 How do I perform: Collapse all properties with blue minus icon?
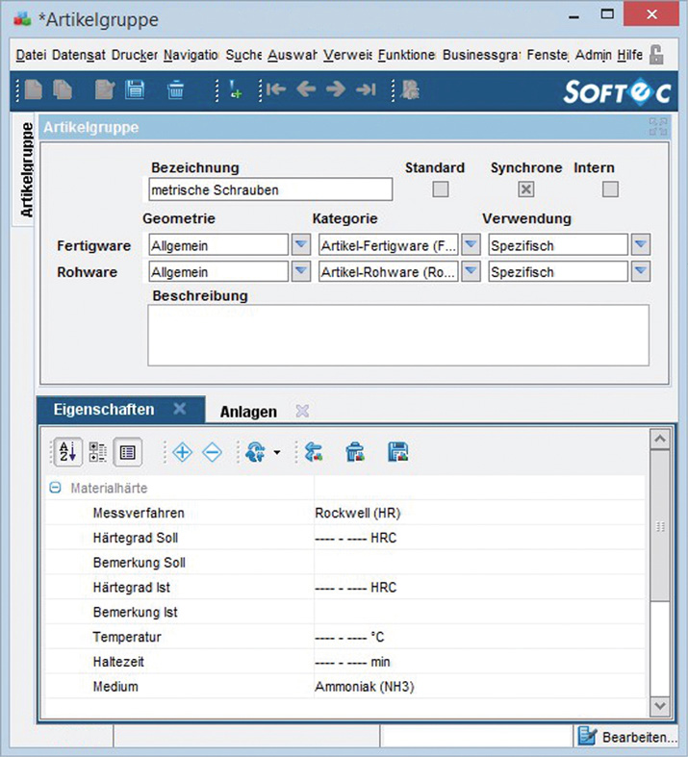tap(212, 452)
